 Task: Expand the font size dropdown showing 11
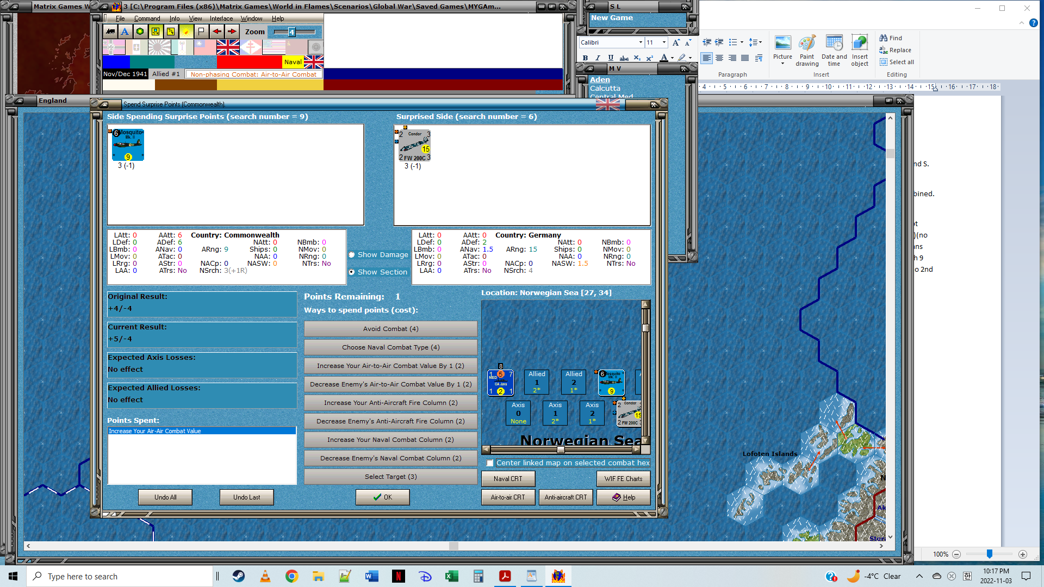pyautogui.click(x=664, y=42)
